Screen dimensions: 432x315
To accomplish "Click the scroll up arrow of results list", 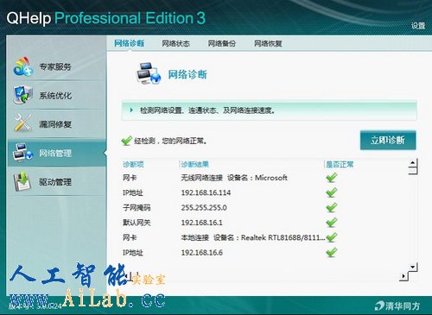I will tap(413, 163).
